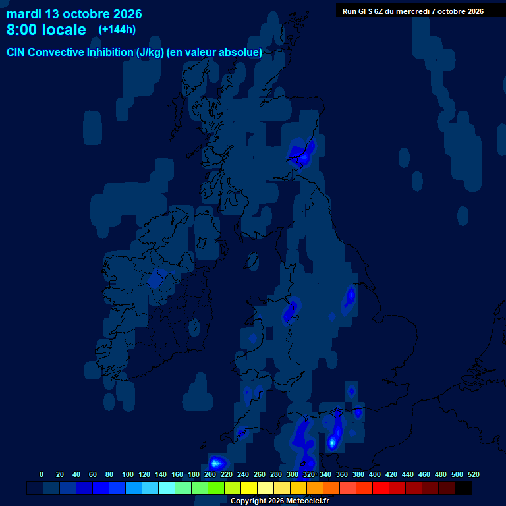Click the blue CIN patch over eastern Scotland
Viewport: 506px width, 506px height.
(302, 152)
